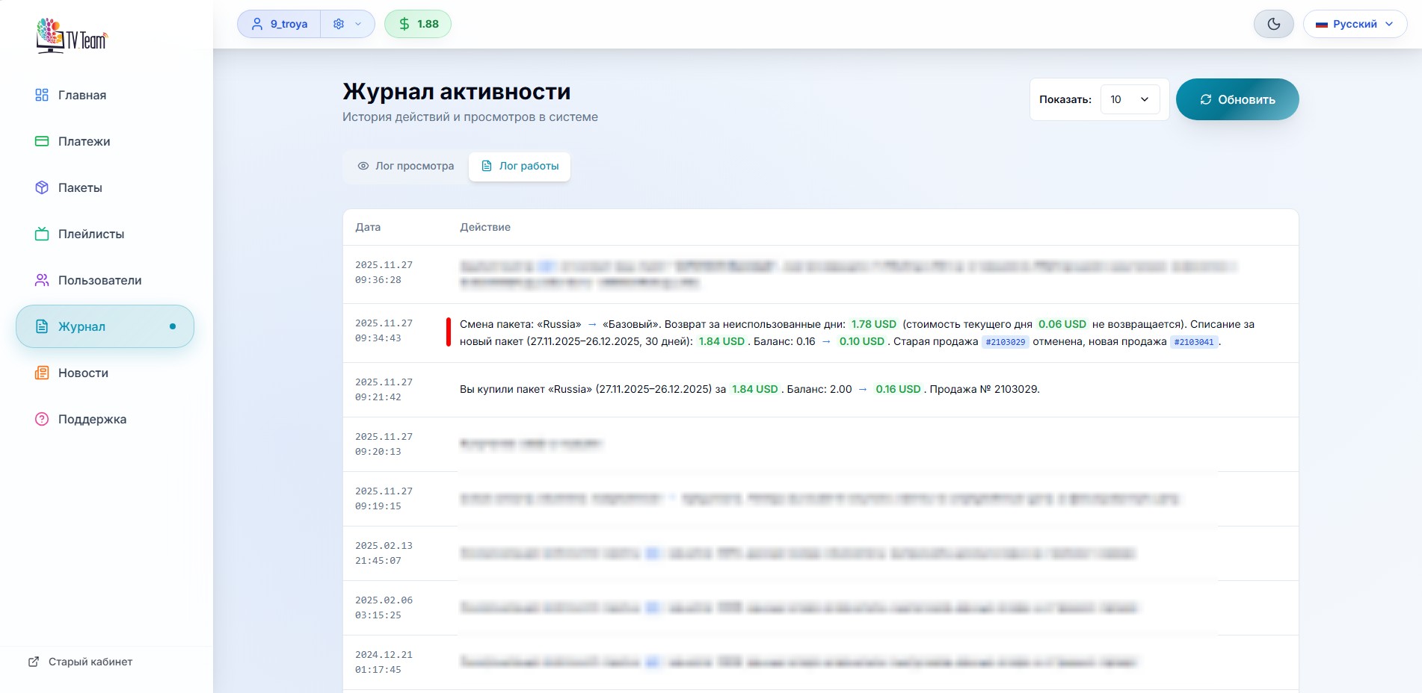Navigate to Плейлисты in the sidebar
Viewport: 1422px width, 693px height.
pos(90,234)
